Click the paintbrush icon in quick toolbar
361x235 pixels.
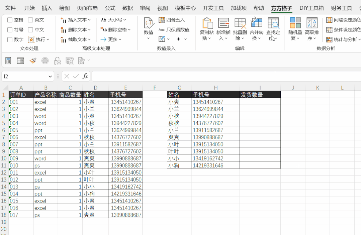(x=33, y=61)
